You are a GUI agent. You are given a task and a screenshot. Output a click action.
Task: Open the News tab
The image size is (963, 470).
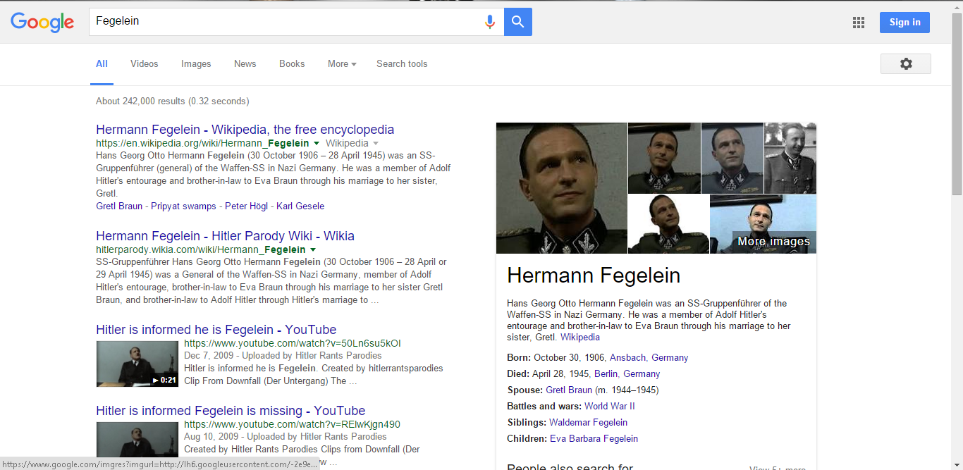245,63
